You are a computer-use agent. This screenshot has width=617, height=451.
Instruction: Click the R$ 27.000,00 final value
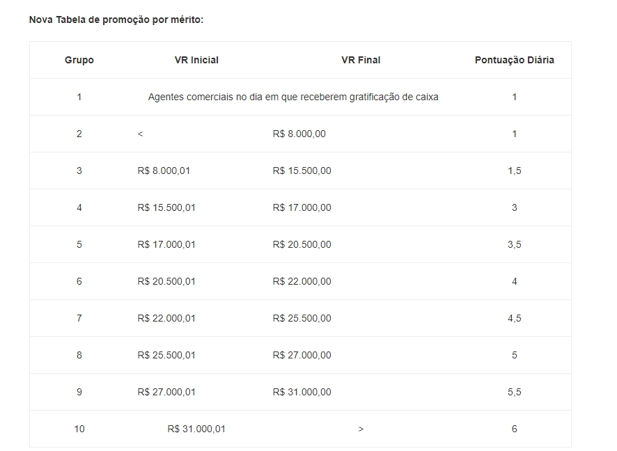302,355
